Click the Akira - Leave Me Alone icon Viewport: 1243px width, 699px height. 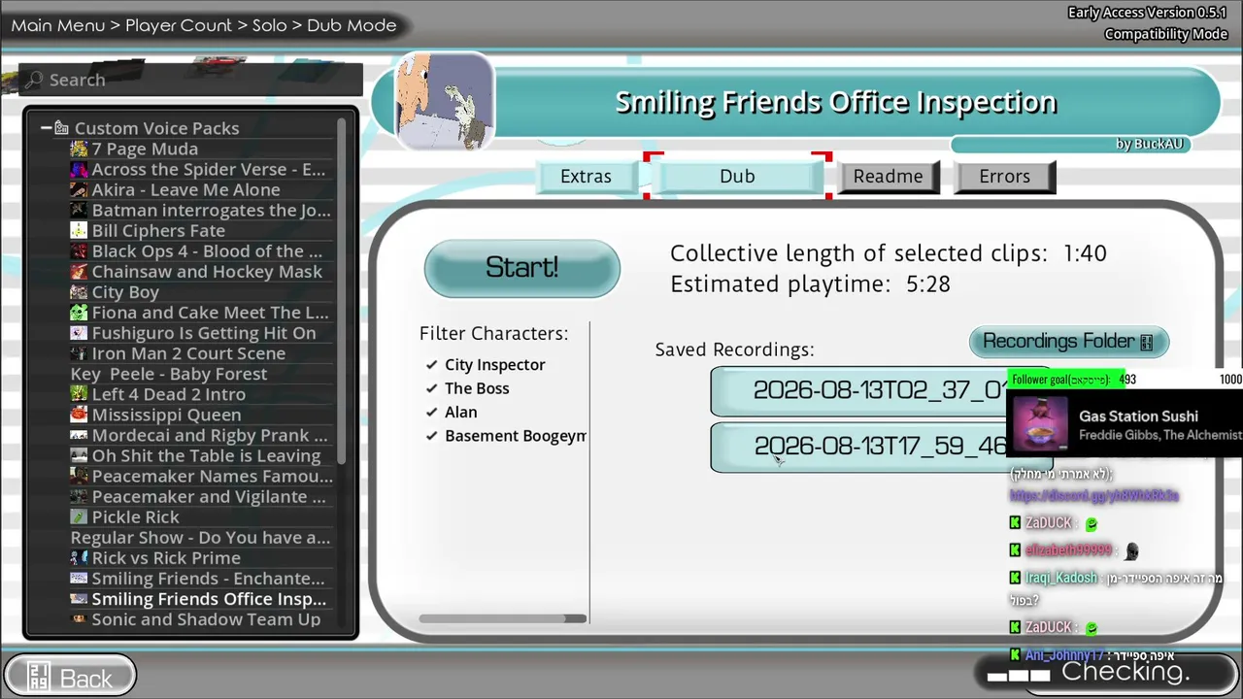point(79,189)
